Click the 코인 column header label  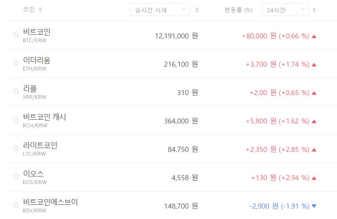pos(29,10)
